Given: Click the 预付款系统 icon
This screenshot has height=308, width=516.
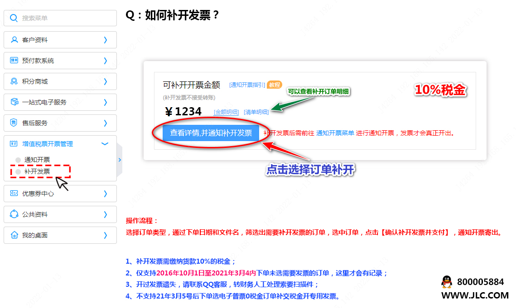Looking at the screenshot, I should (x=14, y=61).
